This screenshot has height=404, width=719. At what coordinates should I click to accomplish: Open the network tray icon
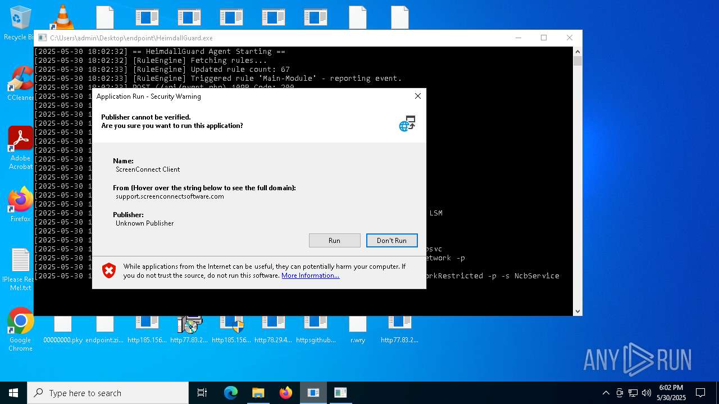coord(633,393)
